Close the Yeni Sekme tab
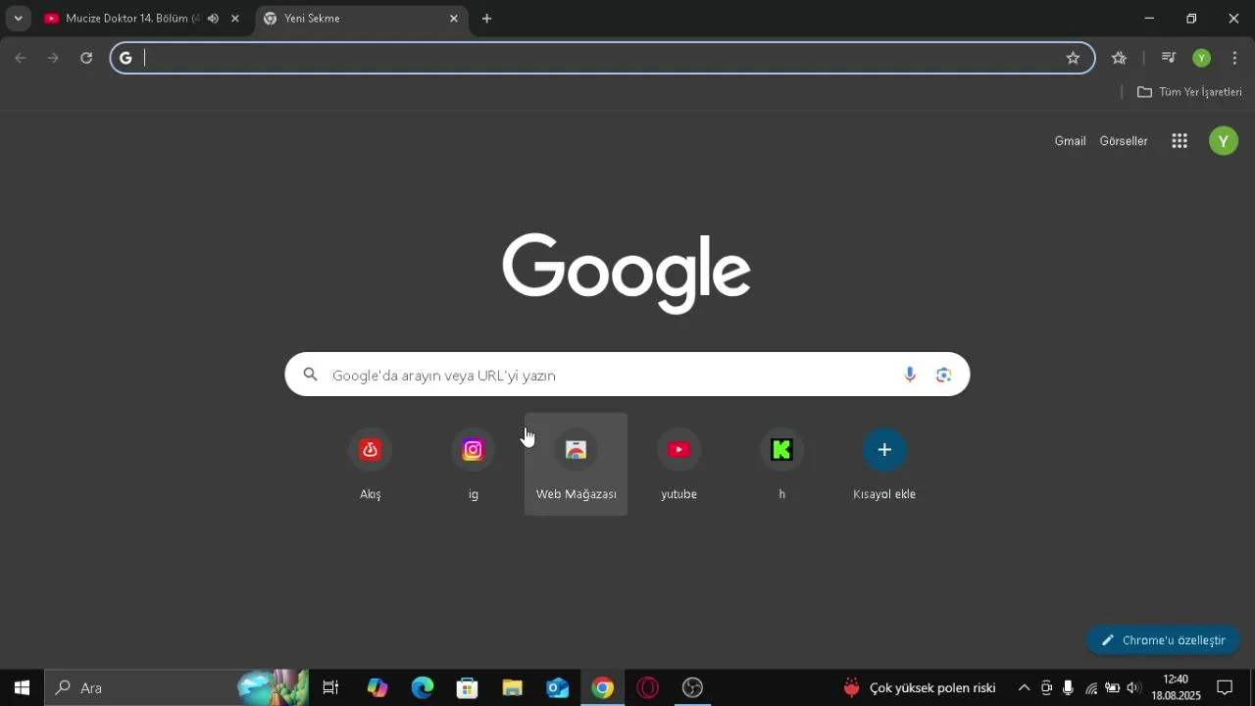The image size is (1255, 706). pyautogui.click(x=453, y=19)
